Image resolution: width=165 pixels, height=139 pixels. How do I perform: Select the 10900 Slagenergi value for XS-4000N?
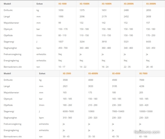point(91,111)
